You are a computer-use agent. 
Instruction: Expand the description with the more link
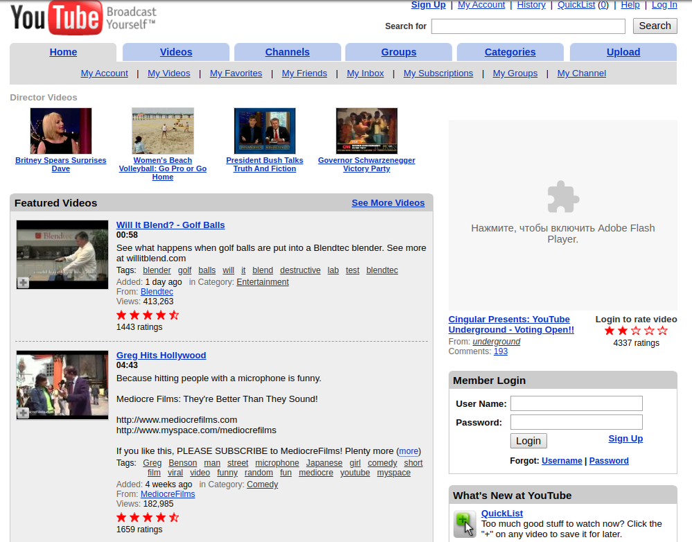point(408,451)
